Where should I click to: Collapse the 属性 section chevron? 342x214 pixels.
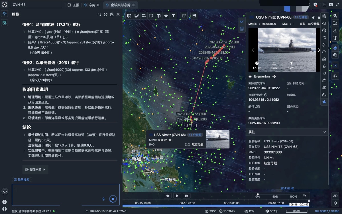click(x=324, y=132)
